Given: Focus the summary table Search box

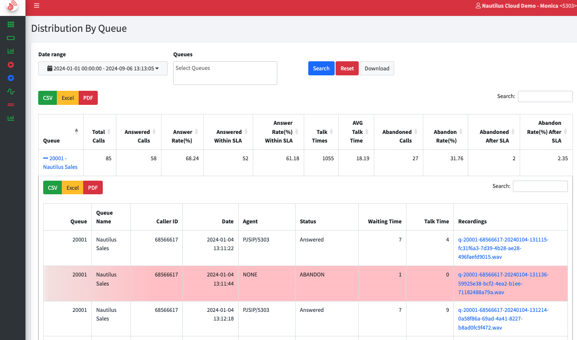Looking at the screenshot, I should [x=545, y=96].
